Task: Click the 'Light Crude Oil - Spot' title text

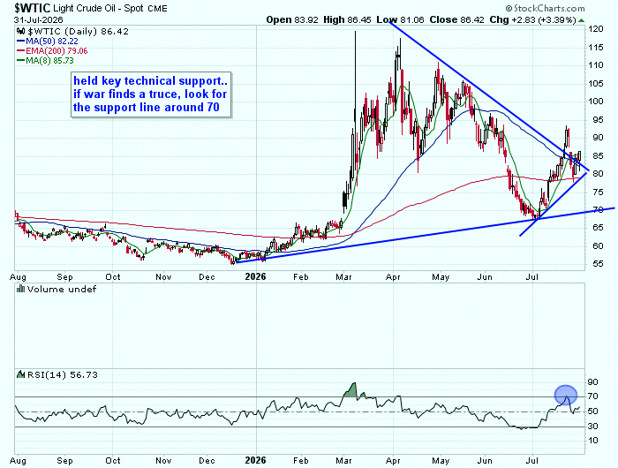Action: tap(98, 8)
